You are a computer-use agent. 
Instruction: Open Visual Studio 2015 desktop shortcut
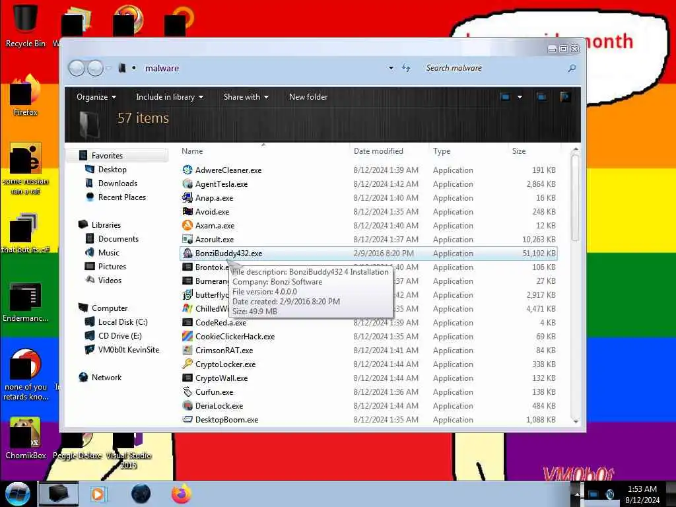[128, 450]
